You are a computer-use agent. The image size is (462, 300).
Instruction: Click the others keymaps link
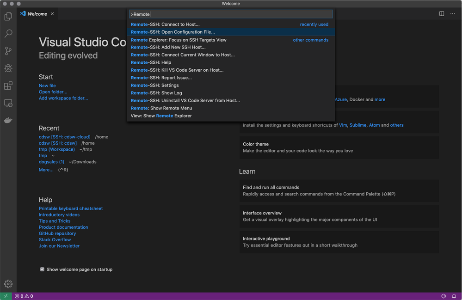click(397, 125)
